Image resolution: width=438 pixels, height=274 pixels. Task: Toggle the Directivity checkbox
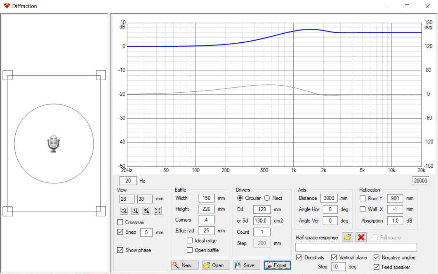pos(299,258)
